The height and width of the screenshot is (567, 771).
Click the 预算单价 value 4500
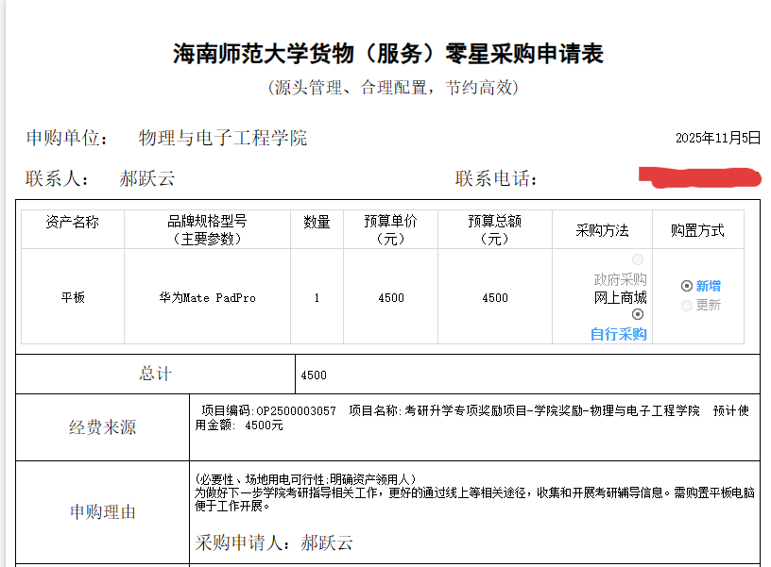coord(390,297)
